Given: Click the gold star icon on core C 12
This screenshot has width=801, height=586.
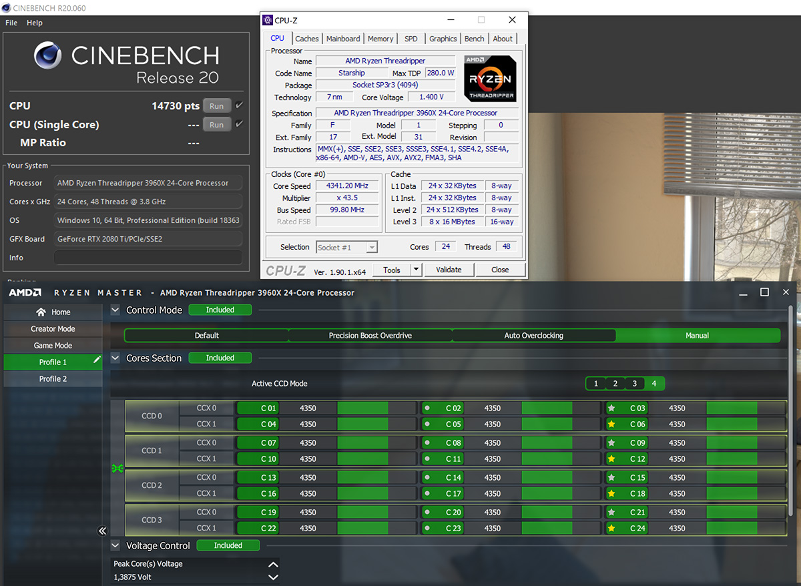Looking at the screenshot, I should 611,459.
